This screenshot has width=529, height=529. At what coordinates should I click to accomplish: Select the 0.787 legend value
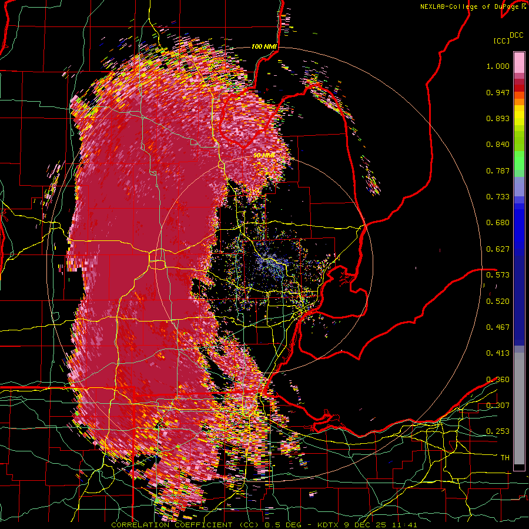(x=498, y=170)
